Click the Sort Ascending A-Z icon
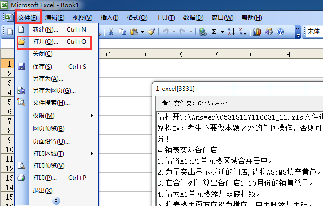 click(x=231, y=32)
